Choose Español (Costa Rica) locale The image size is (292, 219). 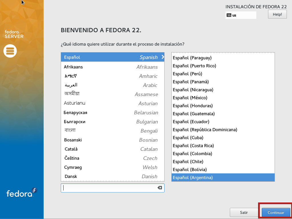[x=223, y=146]
